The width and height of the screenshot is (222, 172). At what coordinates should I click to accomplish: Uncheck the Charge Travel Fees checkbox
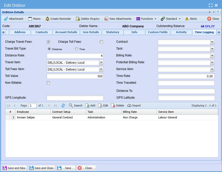[48, 42]
